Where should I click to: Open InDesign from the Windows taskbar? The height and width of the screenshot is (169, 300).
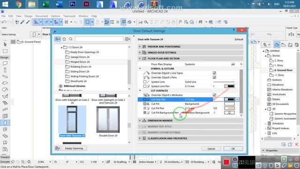pos(86,4)
